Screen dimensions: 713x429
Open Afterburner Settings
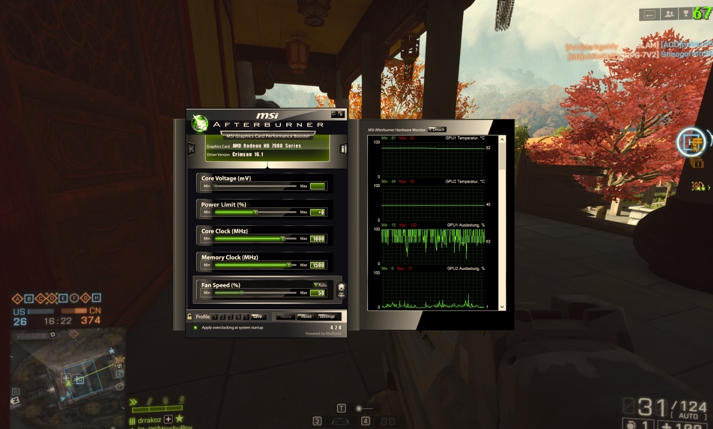327,317
